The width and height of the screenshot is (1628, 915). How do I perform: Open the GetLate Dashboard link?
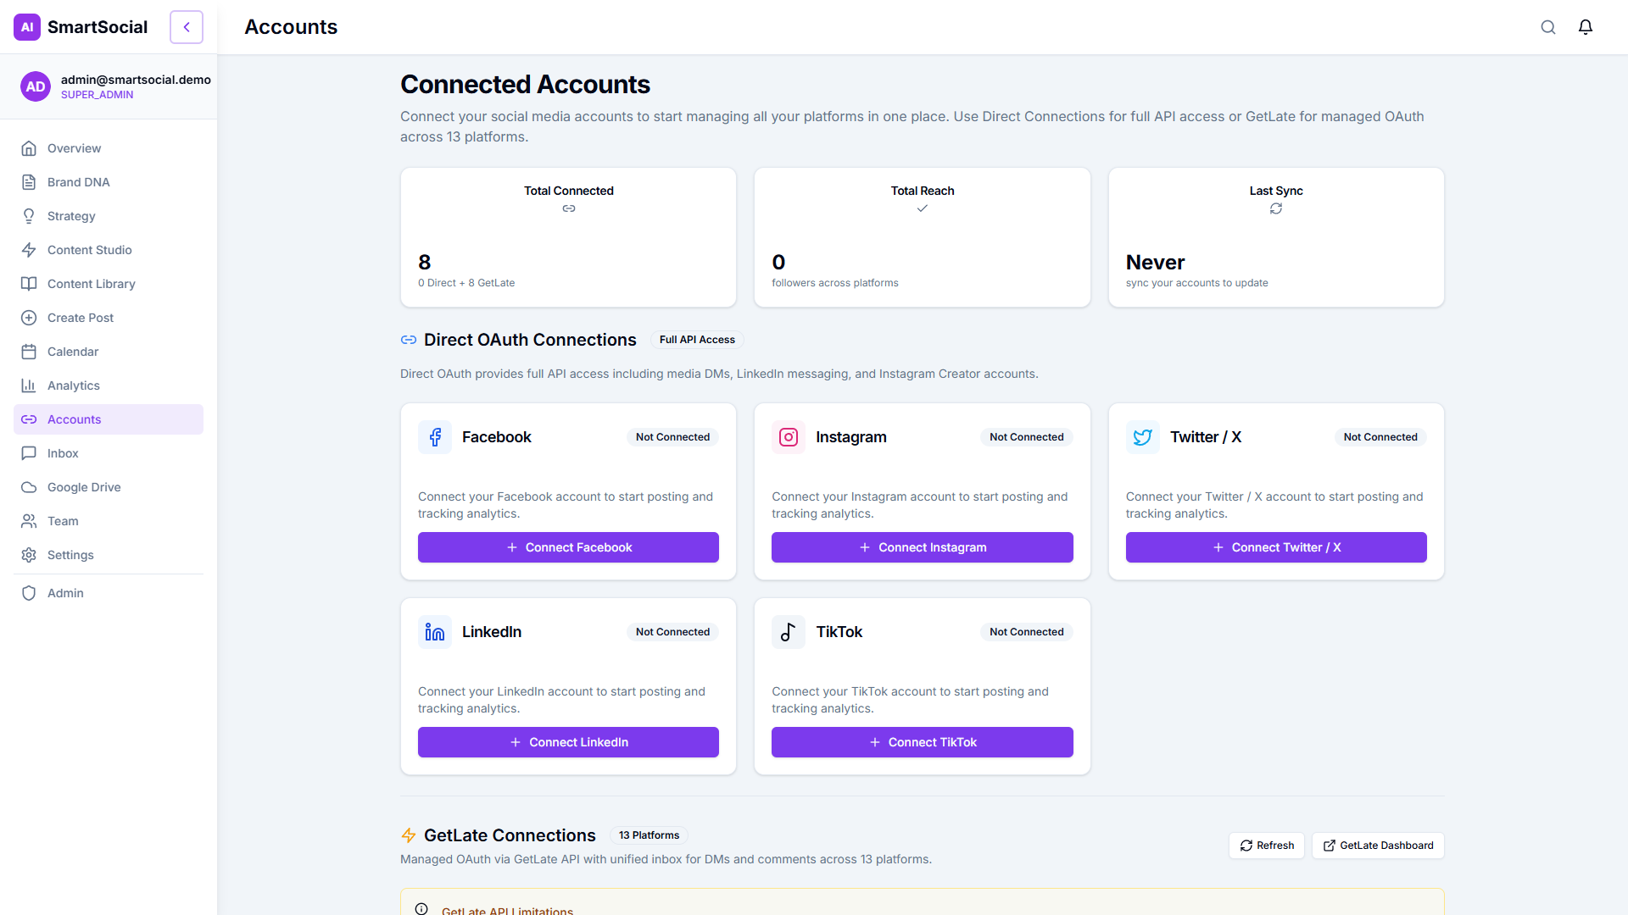(1378, 846)
